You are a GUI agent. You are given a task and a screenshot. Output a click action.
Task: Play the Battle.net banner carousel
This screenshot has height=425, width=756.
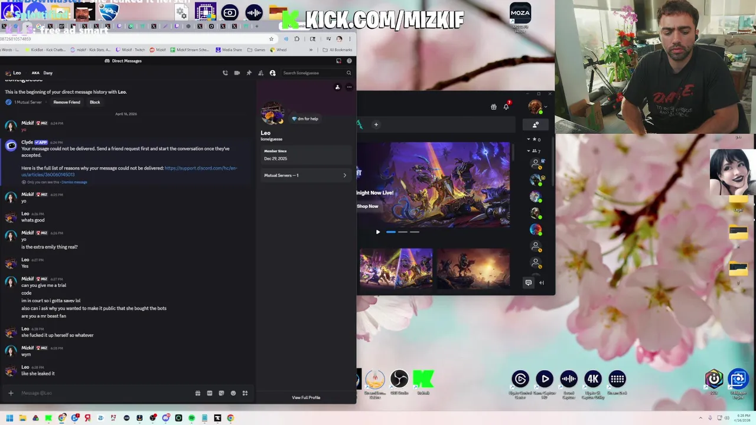(x=378, y=232)
